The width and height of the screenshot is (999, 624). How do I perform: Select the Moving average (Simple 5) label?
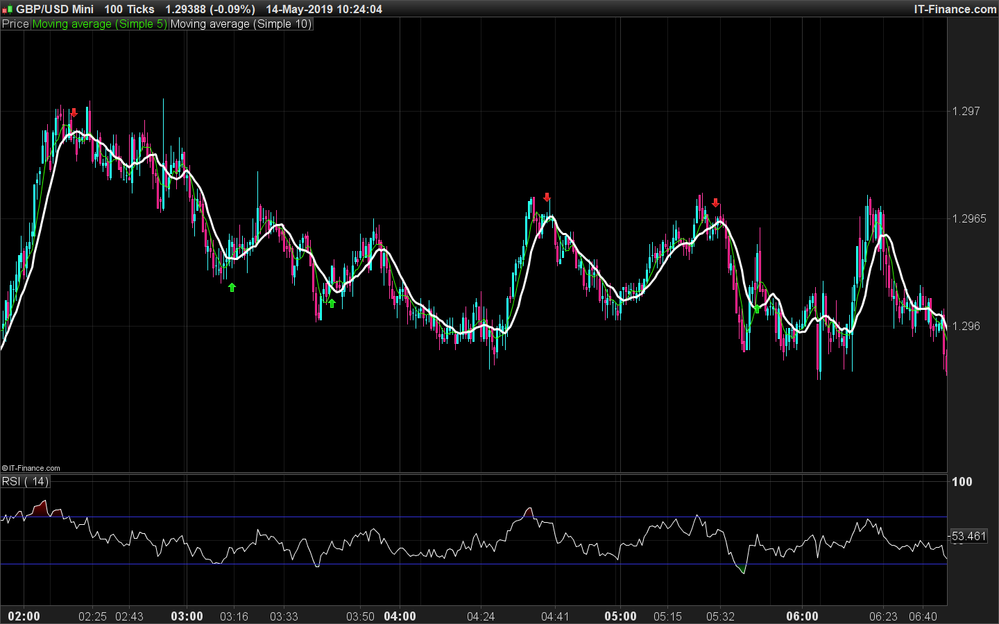(100, 24)
